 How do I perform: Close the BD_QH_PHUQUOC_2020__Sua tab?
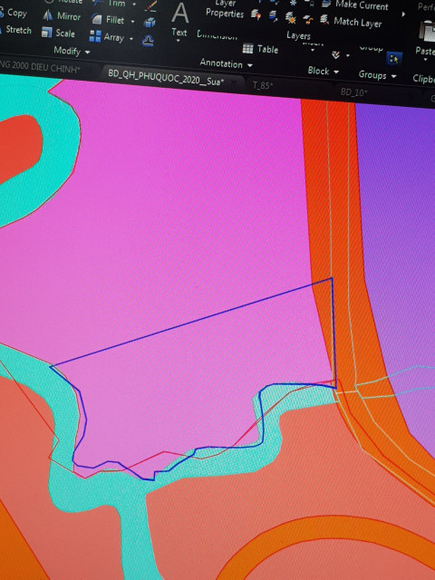234,82
